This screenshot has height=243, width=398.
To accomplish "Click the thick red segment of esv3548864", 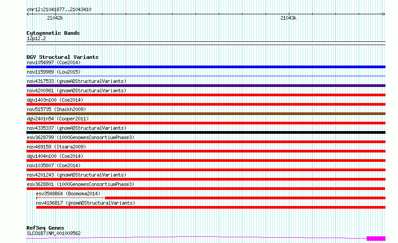I will (245, 198).
